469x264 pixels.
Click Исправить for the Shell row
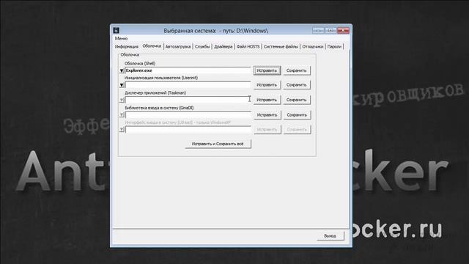[x=267, y=70]
